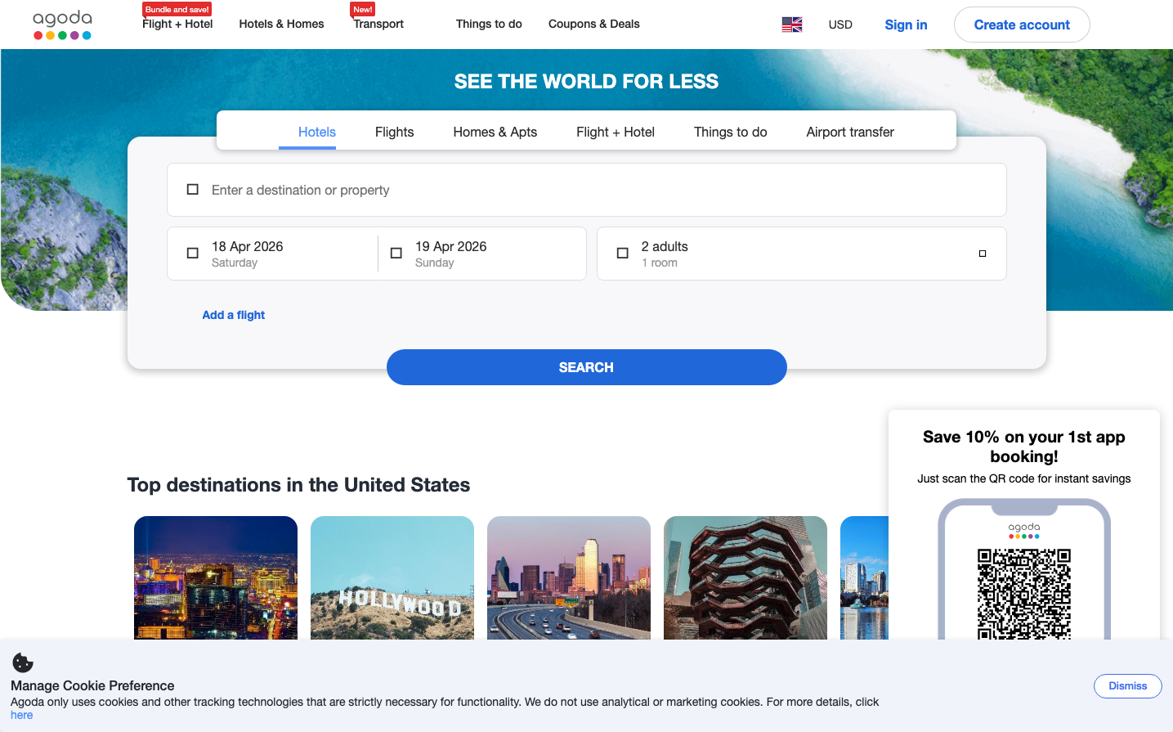The height and width of the screenshot is (732, 1173).
Task: Click the destination search icon
Action: tap(193, 190)
